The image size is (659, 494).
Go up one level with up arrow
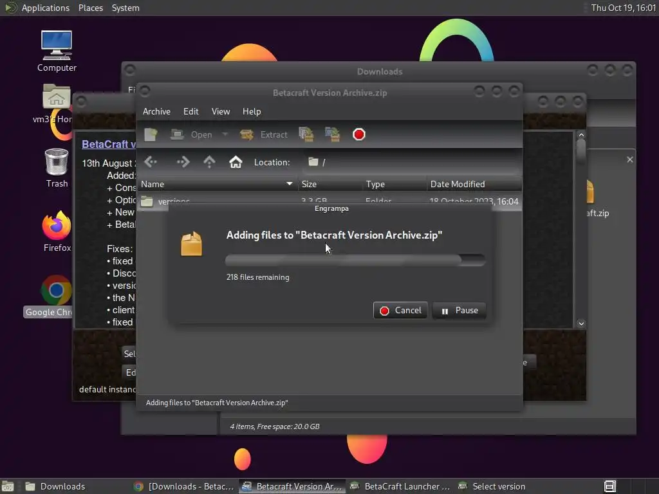[209, 162]
